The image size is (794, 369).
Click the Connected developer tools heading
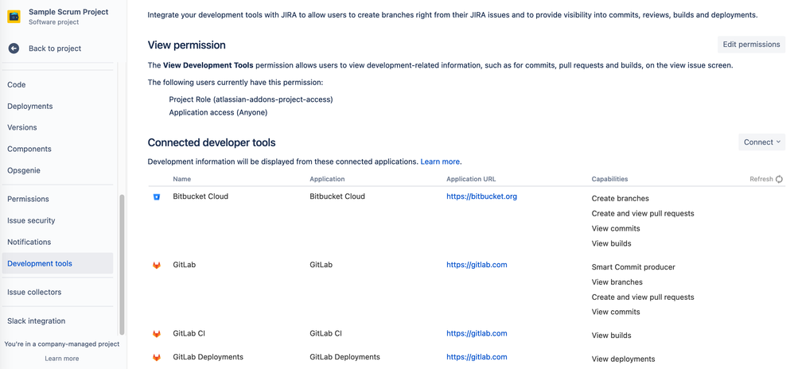[212, 142]
